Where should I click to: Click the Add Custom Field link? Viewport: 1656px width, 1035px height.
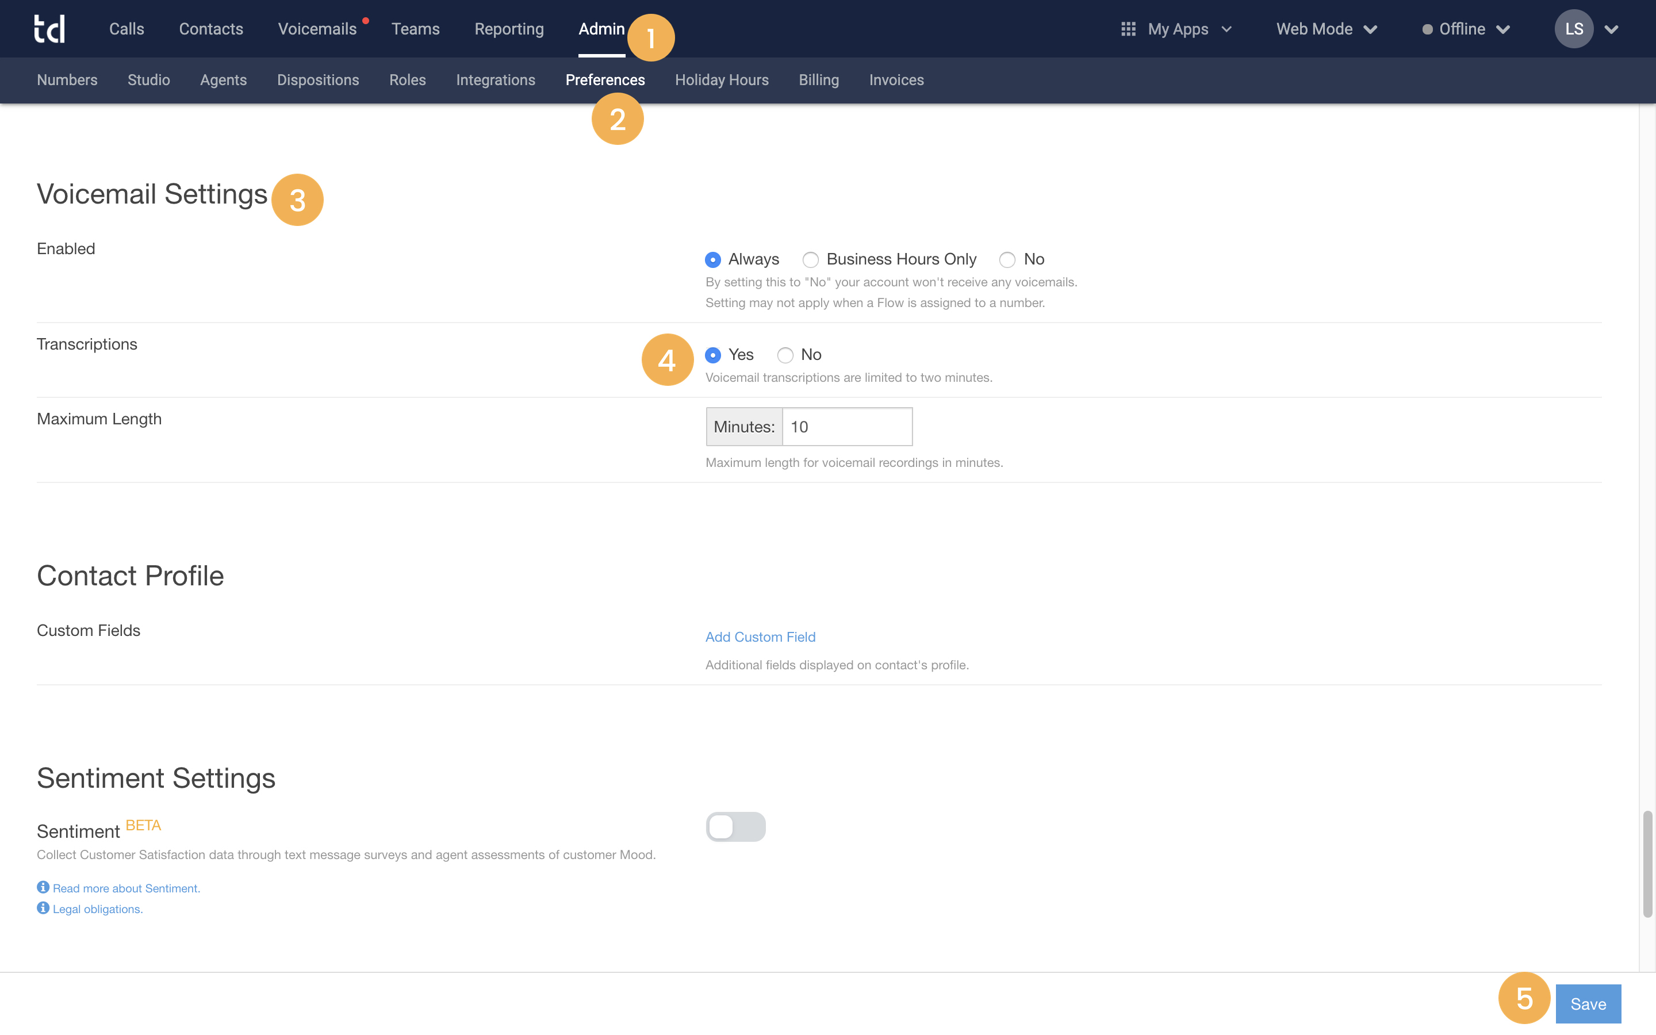coord(760,637)
